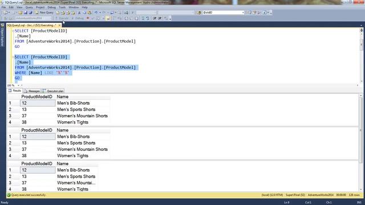The image size is (365, 205).
Task: Click the Decrease Indent icon
Action: point(155,18)
